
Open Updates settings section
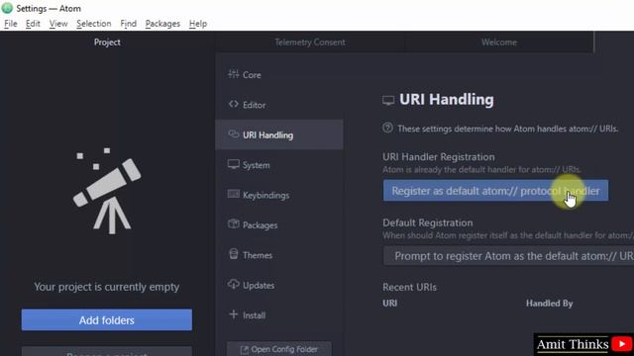[279, 285]
